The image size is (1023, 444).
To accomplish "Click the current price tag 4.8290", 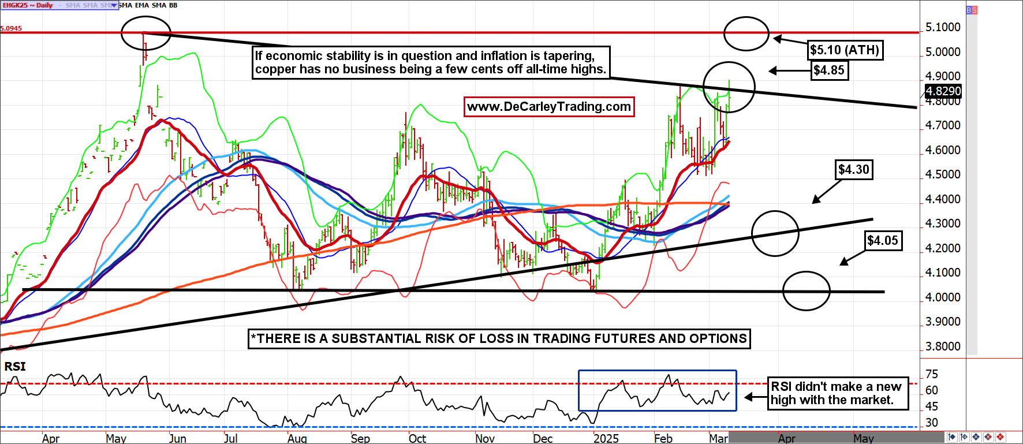I will (x=943, y=91).
